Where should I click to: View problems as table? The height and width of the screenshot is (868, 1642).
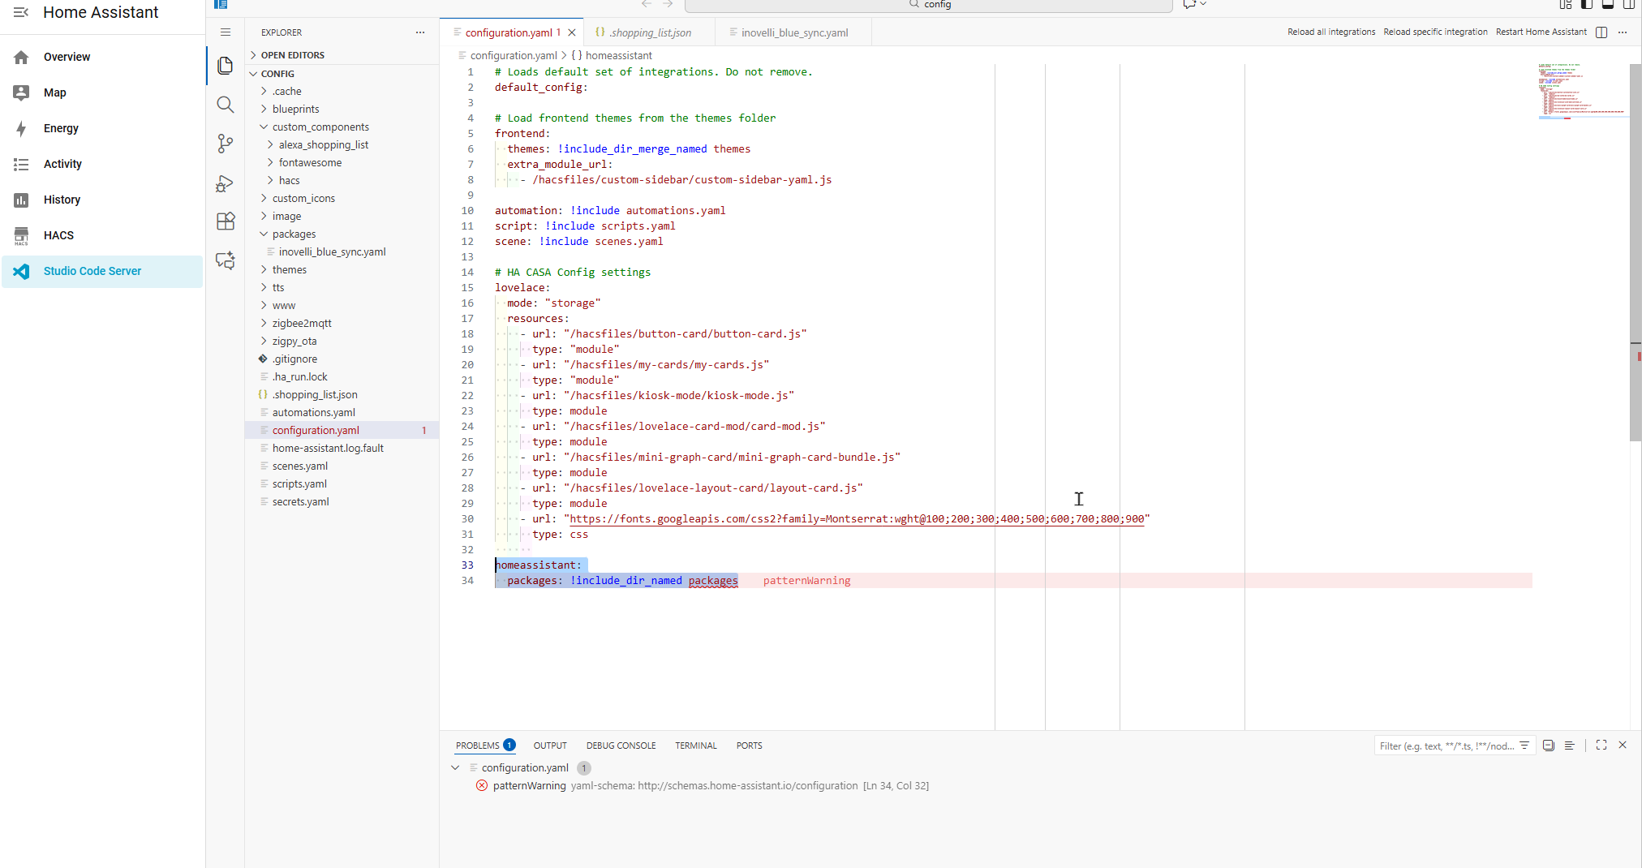coord(1570,746)
